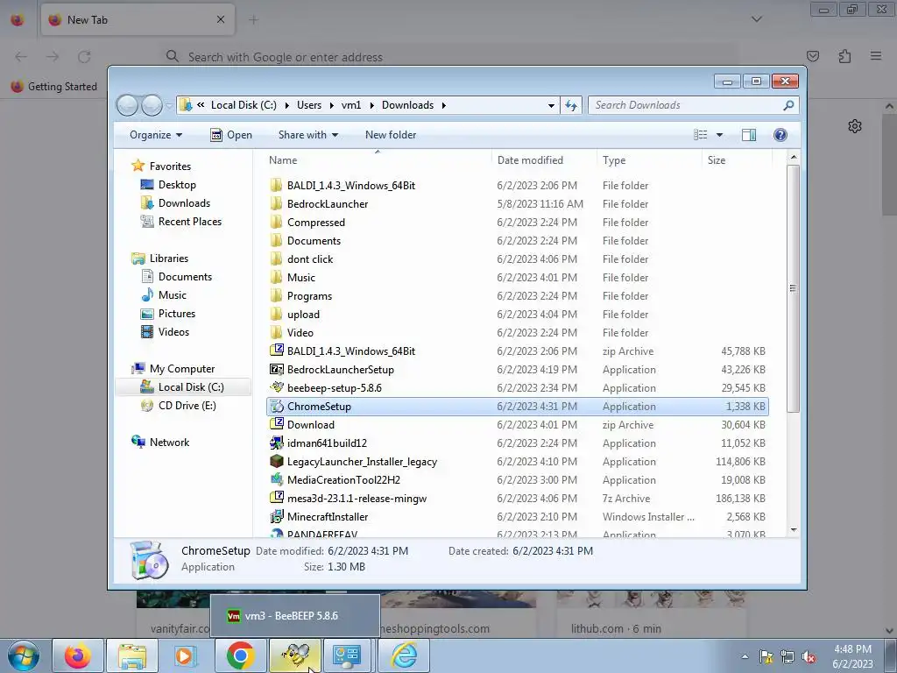
Task: Click the muted volume icon in system tray
Action: click(809, 656)
